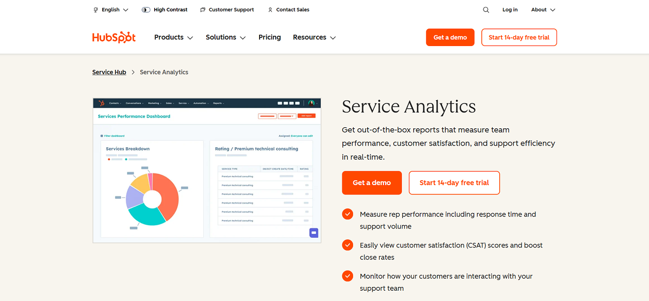Viewport: 649px width, 301px height.
Task: Click Rating / Premium technical consulting title
Action: 256,148
